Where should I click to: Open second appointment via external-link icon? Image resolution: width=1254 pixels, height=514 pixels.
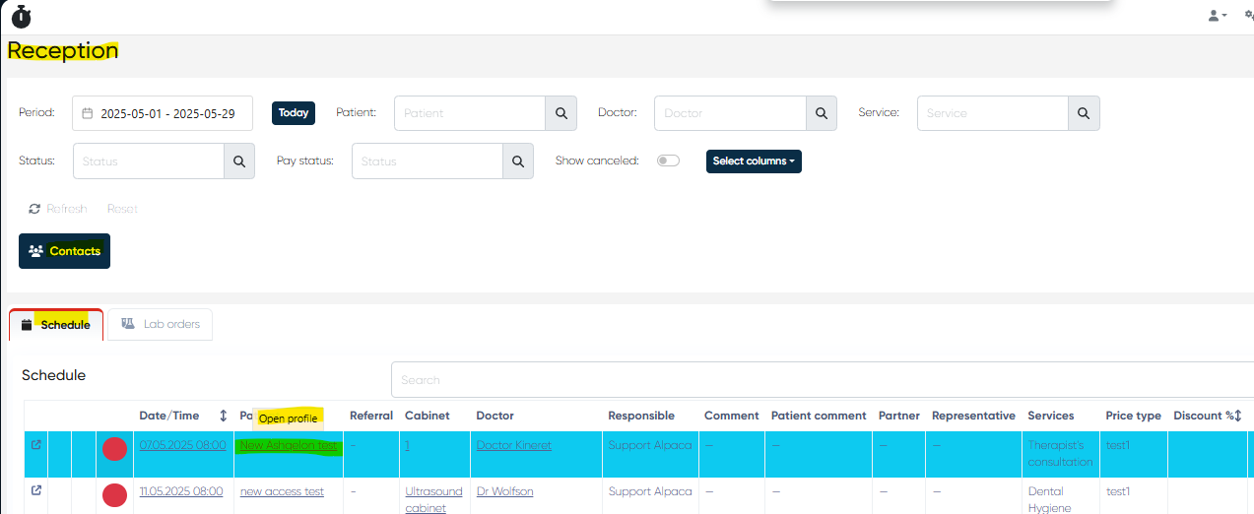36,490
